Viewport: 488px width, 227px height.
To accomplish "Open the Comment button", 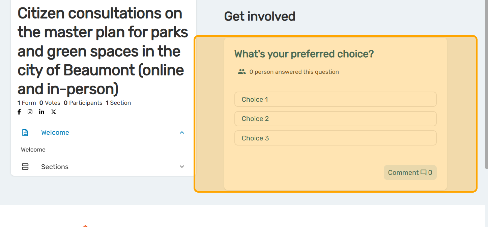I will point(410,172).
